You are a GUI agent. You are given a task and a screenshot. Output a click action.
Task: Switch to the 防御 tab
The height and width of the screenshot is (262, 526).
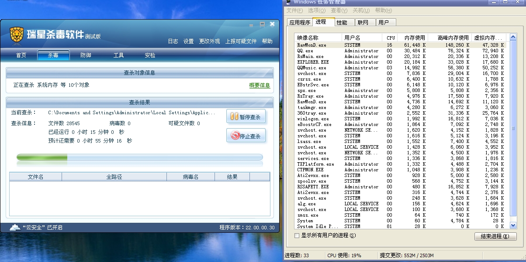tap(86, 55)
